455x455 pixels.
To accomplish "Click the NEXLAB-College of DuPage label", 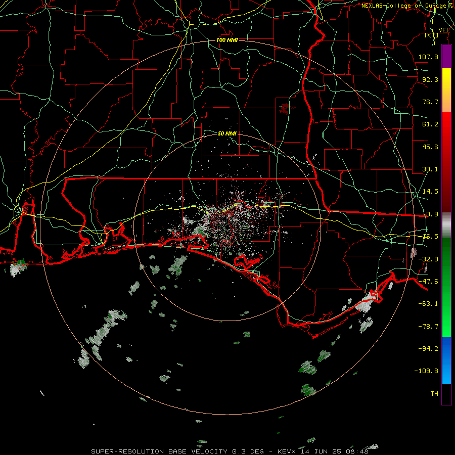I will [x=407, y=6].
